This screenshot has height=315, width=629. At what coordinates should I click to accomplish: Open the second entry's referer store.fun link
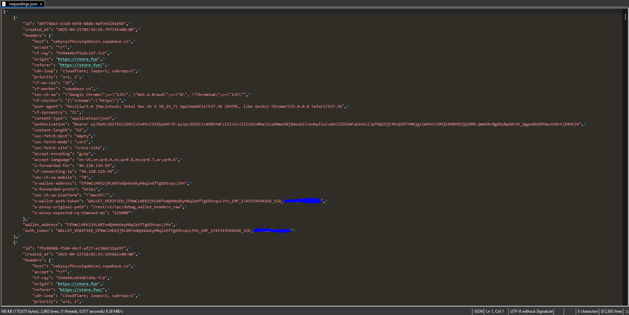81,290
